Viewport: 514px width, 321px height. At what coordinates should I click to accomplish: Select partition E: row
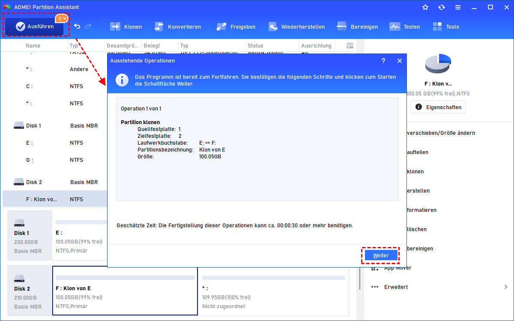[55, 143]
